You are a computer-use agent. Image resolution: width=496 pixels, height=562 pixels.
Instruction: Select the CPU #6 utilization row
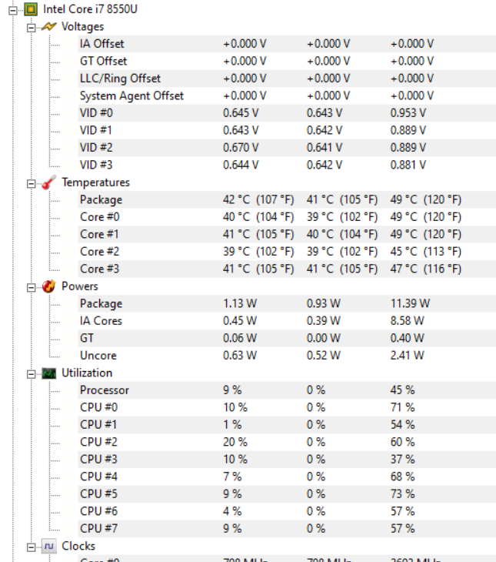[x=287, y=511]
